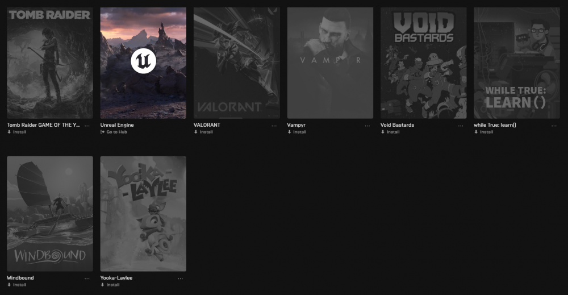Open the three-dot menu for Windbound
568x295 pixels.
87,279
